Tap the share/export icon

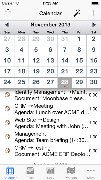click(x=8, y=13)
